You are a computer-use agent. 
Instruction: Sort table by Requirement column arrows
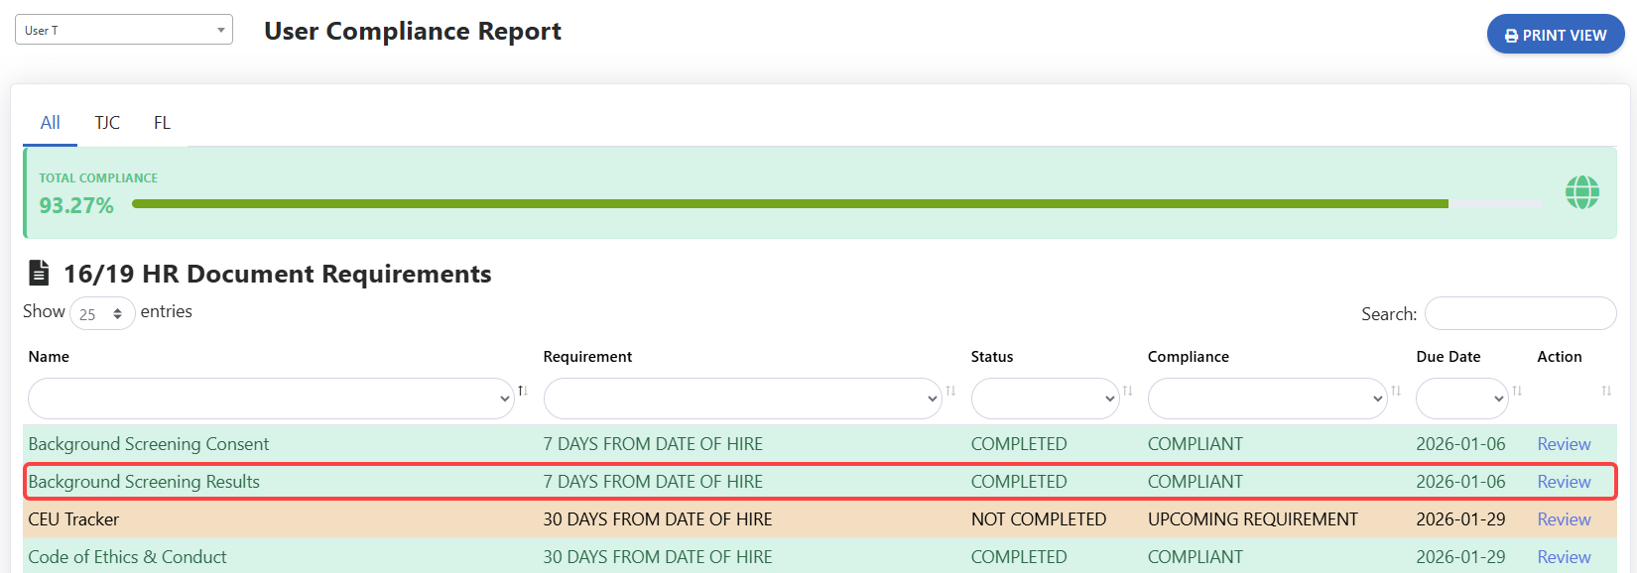(x=950, y=391)
